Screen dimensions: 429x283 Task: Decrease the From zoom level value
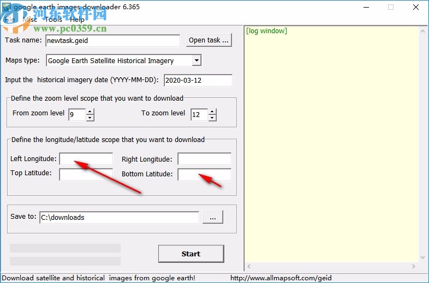pyautogui.click(x=90, y=118)
